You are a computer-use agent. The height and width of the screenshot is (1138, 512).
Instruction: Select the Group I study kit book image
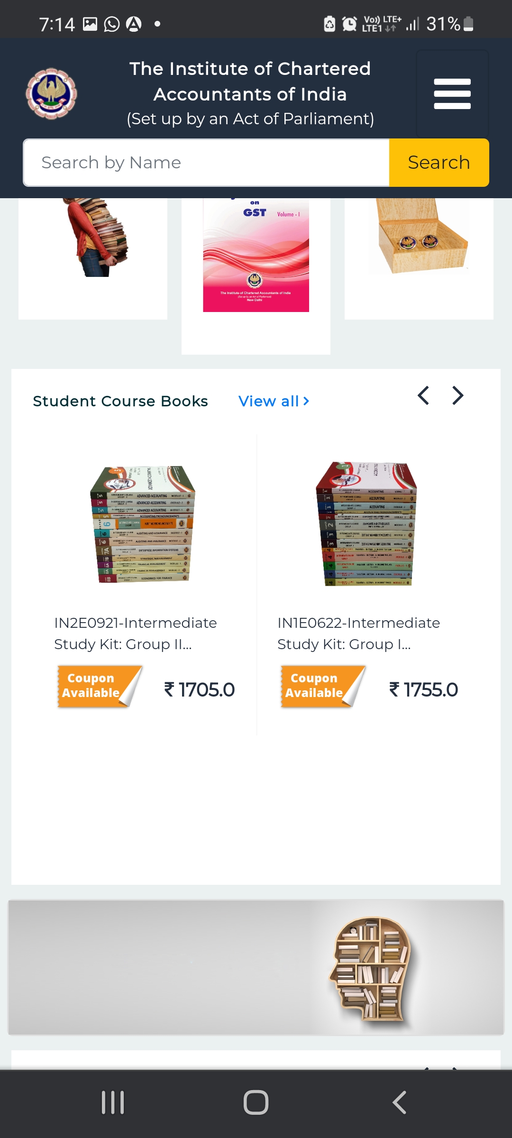click(366, 524)
